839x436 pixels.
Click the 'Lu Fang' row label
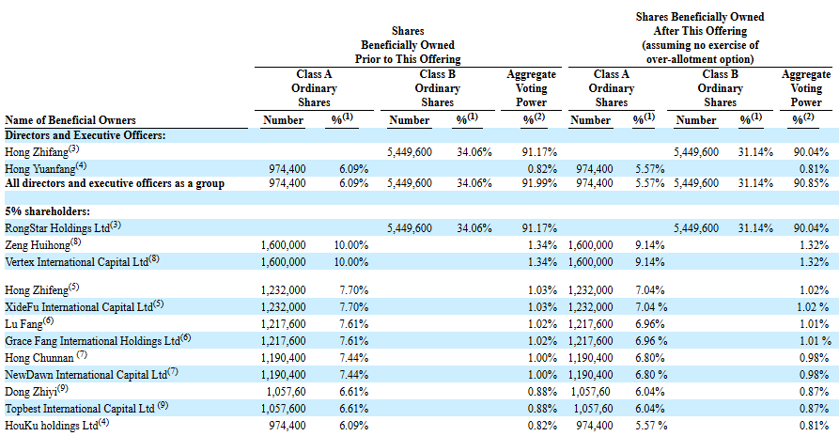click(x=23, y=324)
